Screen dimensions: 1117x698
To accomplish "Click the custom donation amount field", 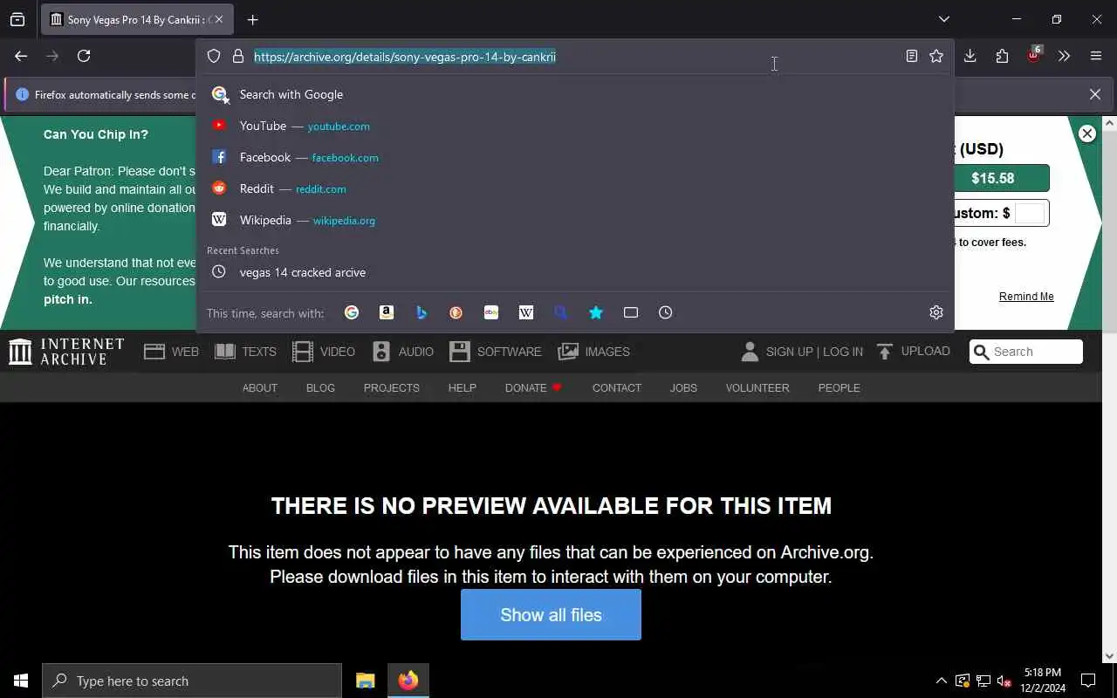I will point(1029,213).
